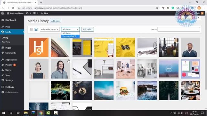Switch to list view of media

click(32, 29)
